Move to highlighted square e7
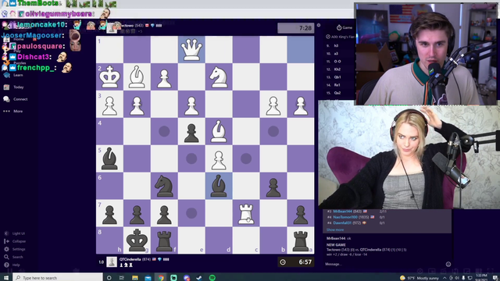The width and height of the screenshot is (500, 281). [191, 213]
